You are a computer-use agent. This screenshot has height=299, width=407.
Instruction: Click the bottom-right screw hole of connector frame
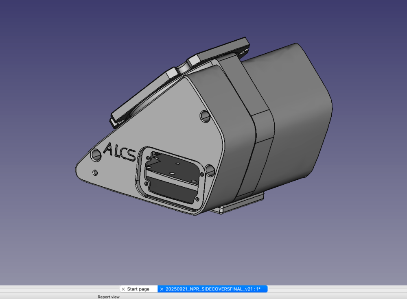(197, 199)
